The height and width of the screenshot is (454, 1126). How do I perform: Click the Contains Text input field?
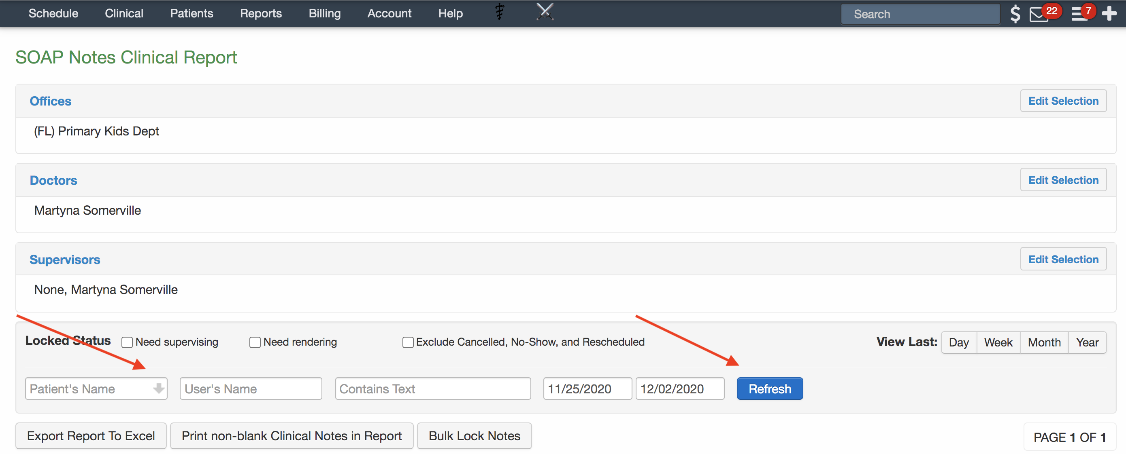click(433, 389)
